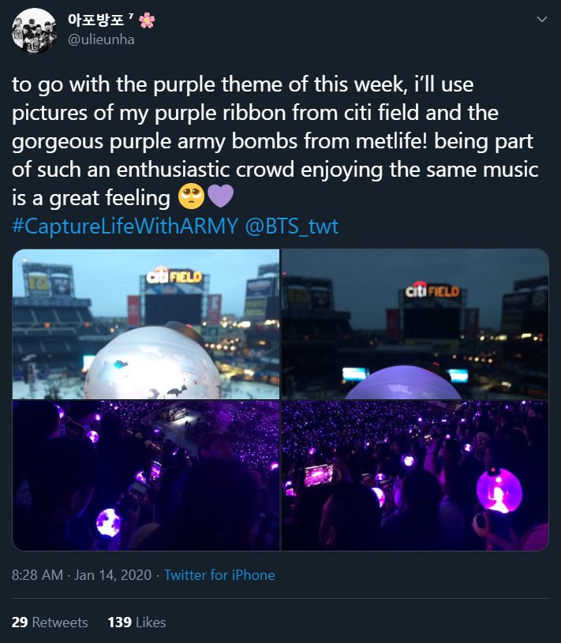
Task: Click the pleading face emoji in the tweet
Action: 192,196
